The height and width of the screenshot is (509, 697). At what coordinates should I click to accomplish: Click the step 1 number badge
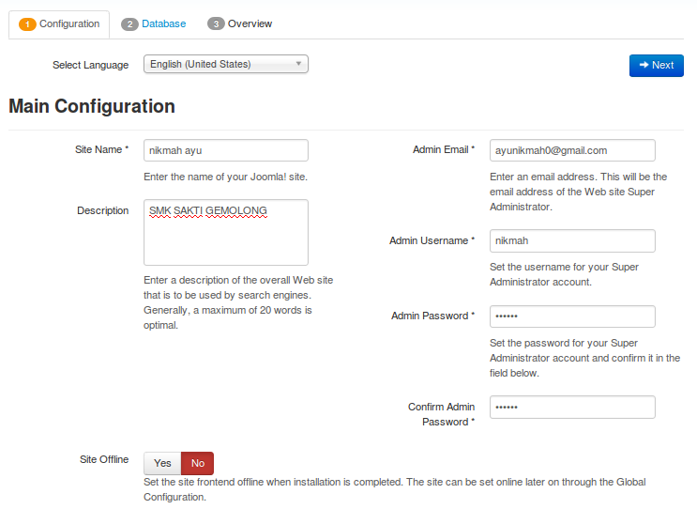tap(27, 24)
